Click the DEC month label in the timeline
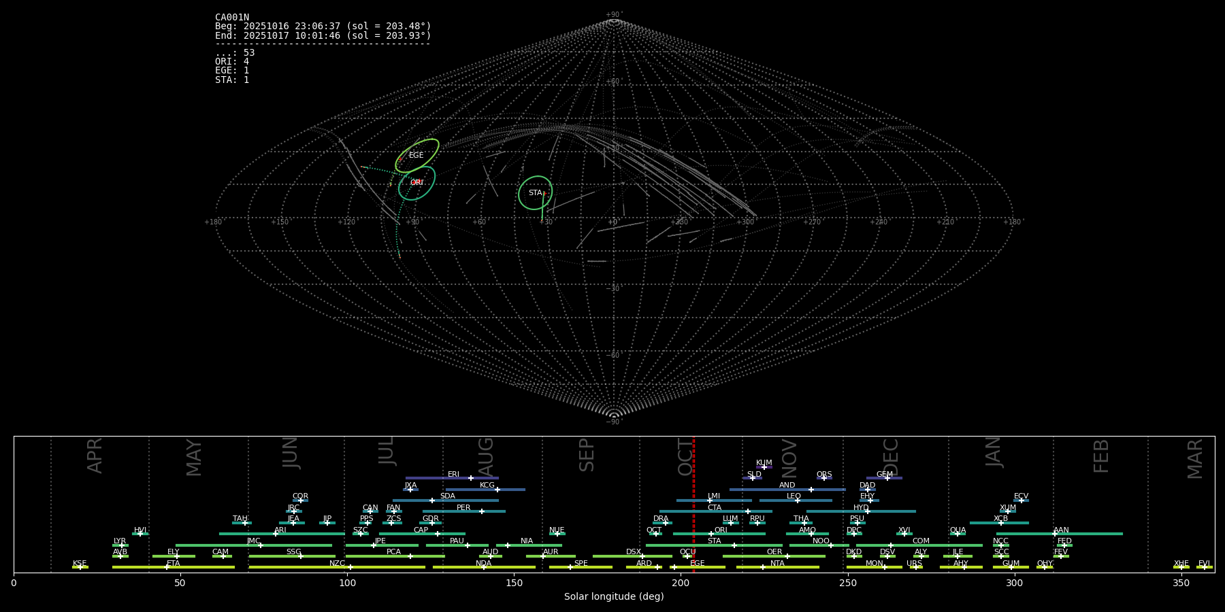The image size is (1225, 612). [891, 456]
